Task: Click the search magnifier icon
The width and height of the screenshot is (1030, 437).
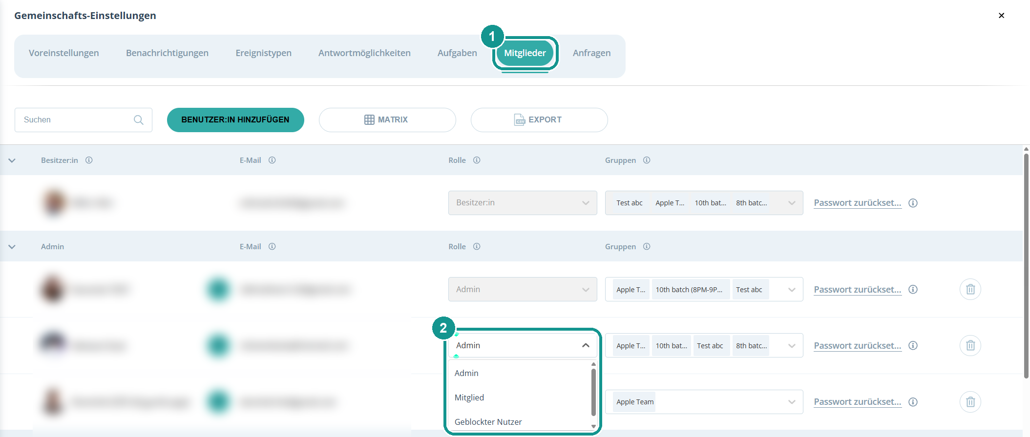Action: pos(139,120)
